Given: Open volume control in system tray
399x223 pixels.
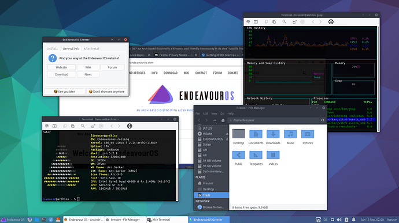Looking at the screenshot, I should click(339, 220).
